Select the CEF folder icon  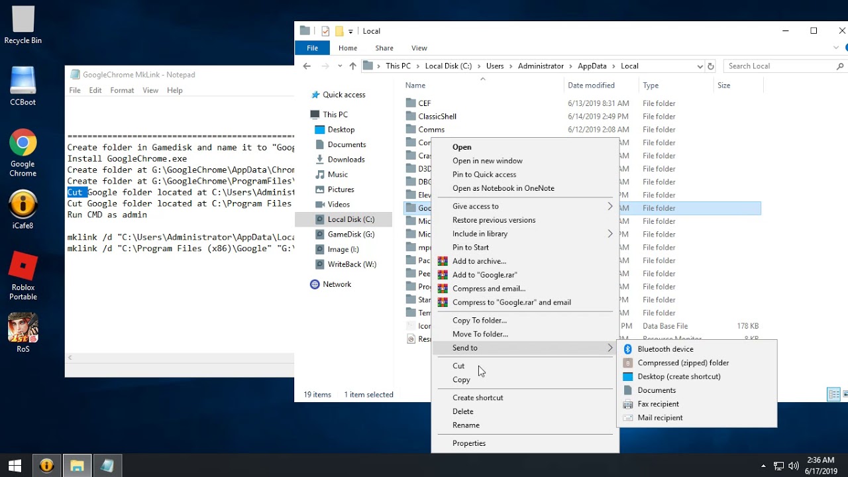point(411,103)
